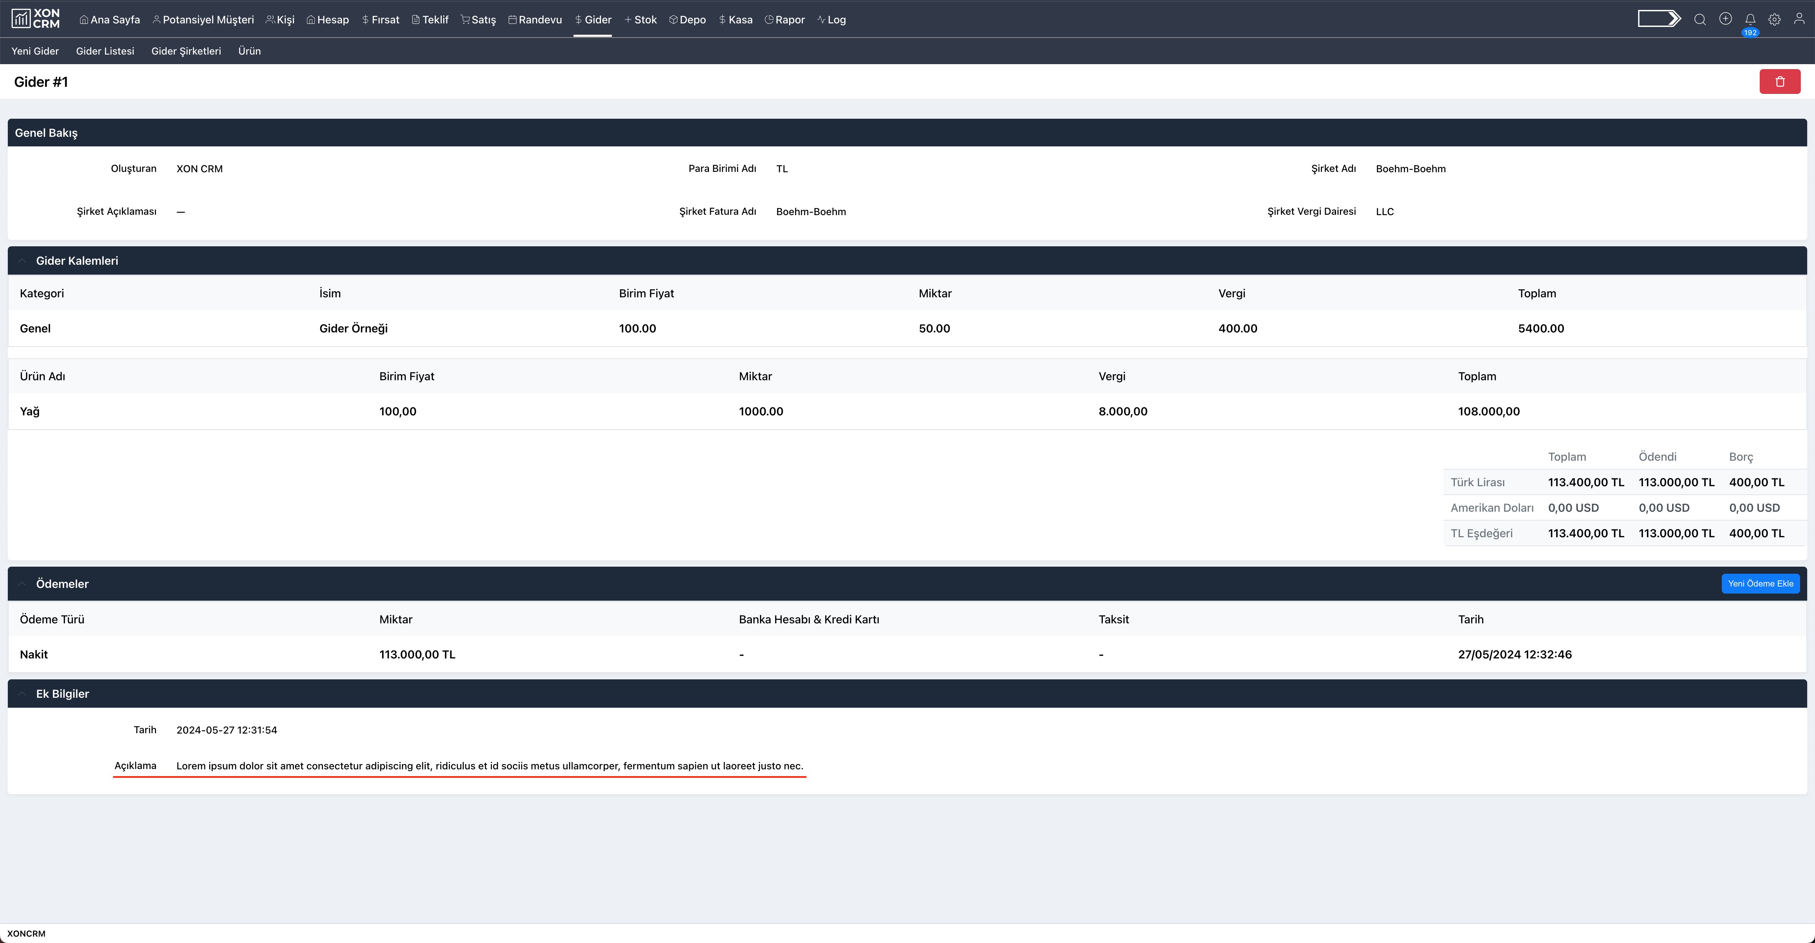Click the 108.000,00 product total

click(1489, 411)
